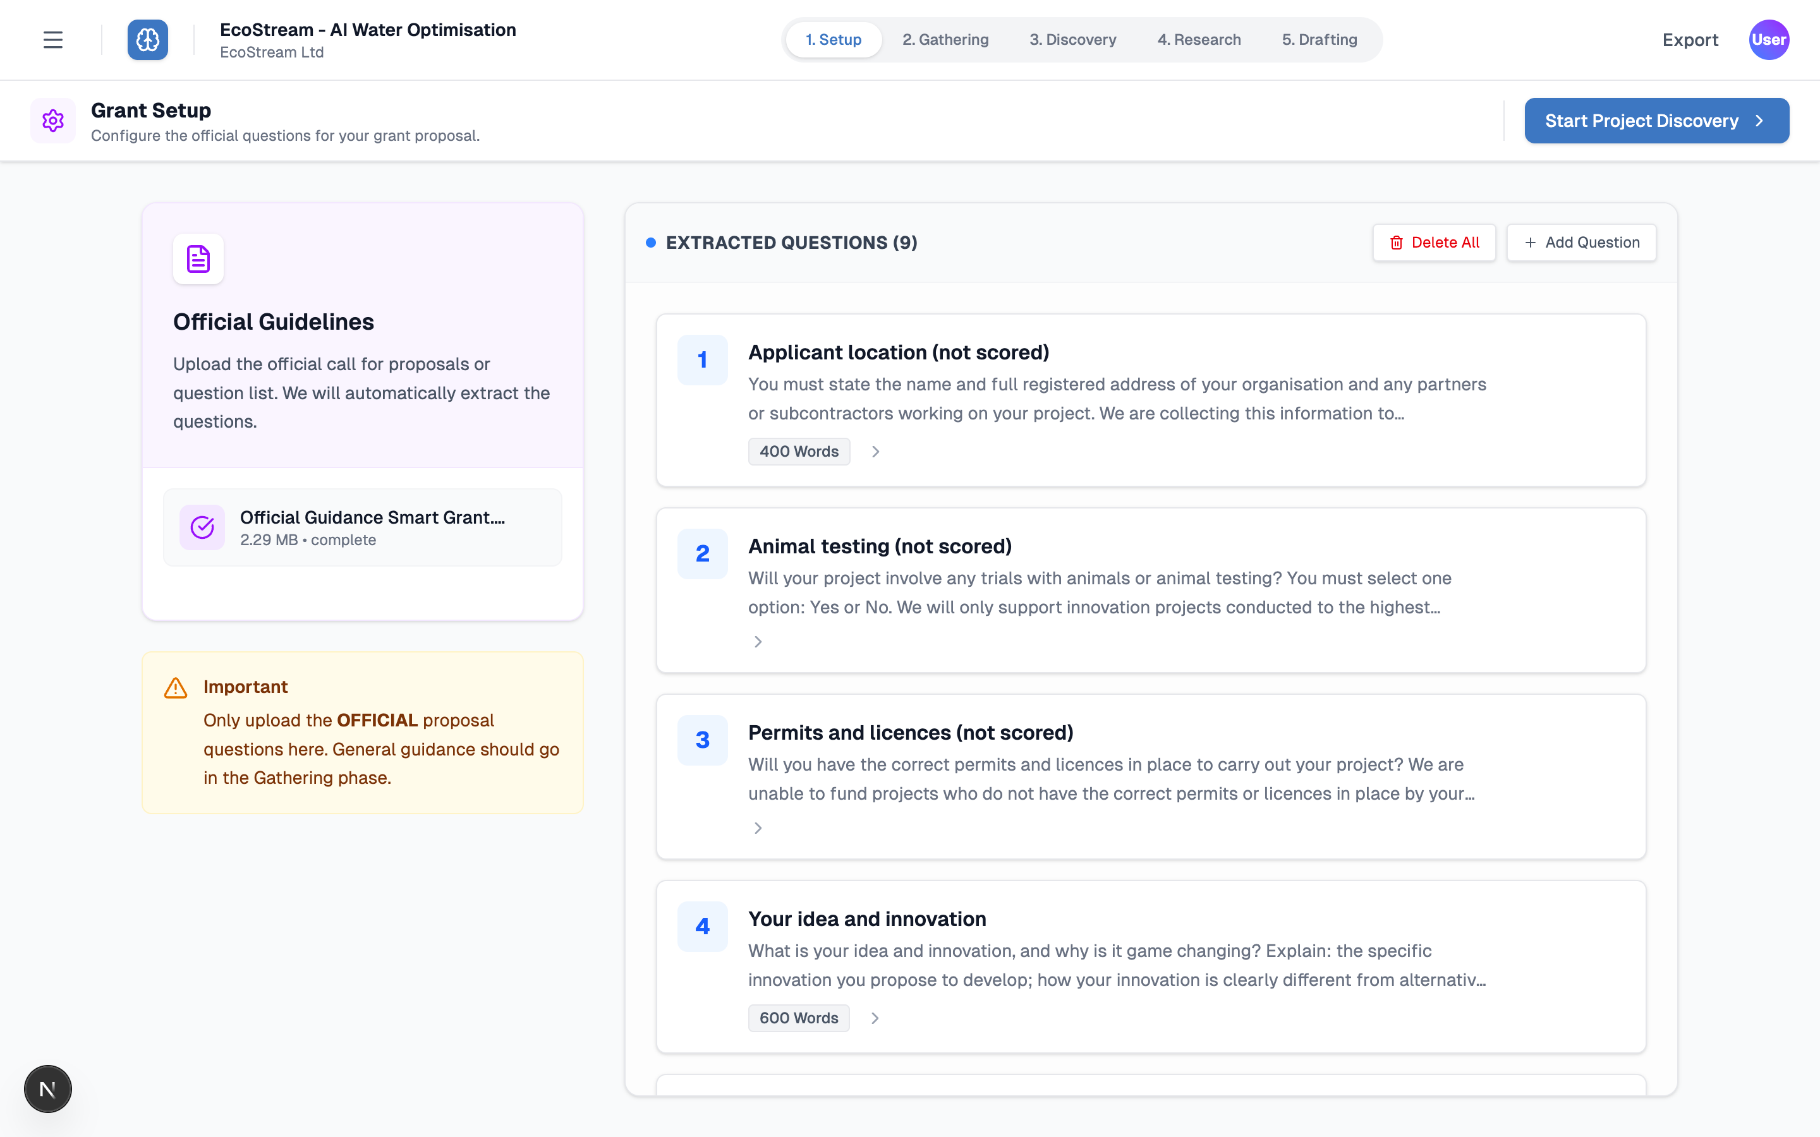Click the Important warning triangle icon

click(176, 688)
